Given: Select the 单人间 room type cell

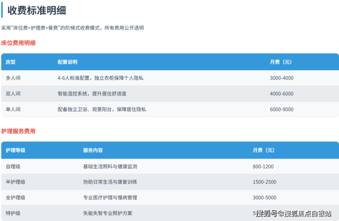Looking at the screenshot, I should coord(13,109).
